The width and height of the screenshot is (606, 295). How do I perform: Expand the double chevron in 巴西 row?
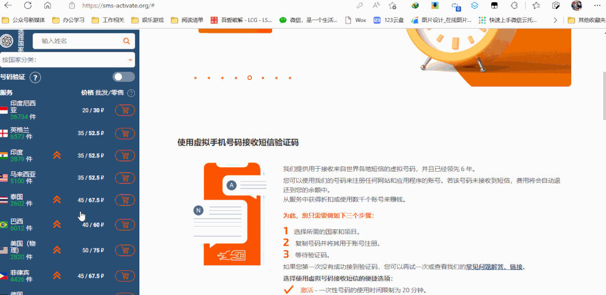coord(57,224)
